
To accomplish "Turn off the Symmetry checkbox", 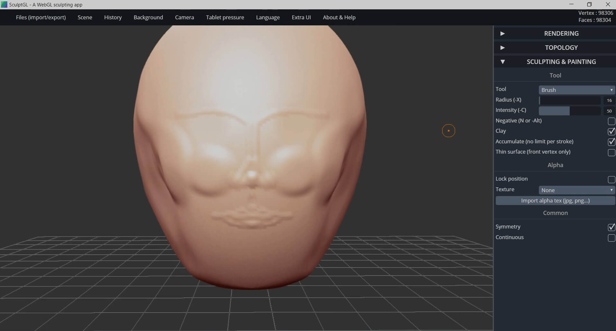I will coord(611,227).
